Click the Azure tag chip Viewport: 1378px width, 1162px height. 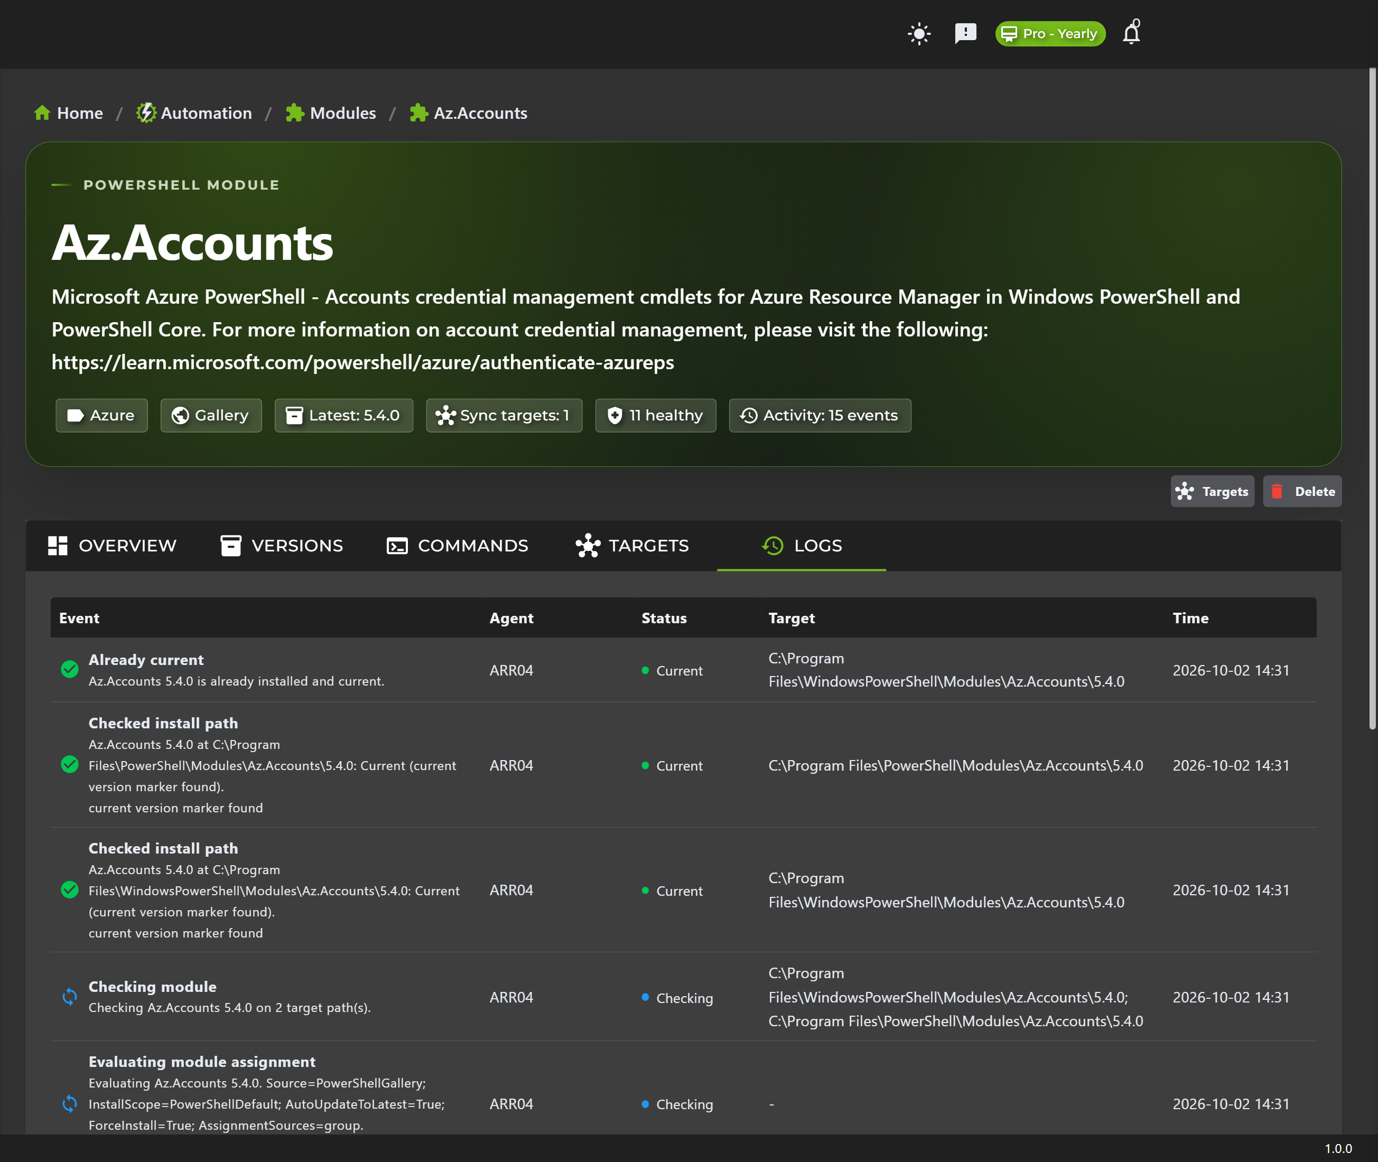coord(101,416)
